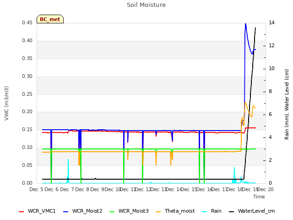Click the 10 tick on right axis
Image resolution: width=293 pixels, height=220 pixels.
(271, 69)
